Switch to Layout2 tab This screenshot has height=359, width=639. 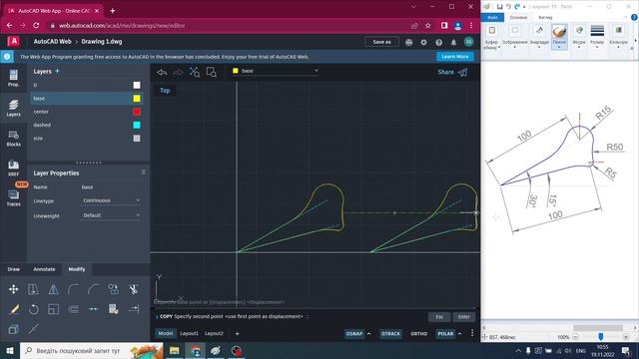(x=214, y=333)
